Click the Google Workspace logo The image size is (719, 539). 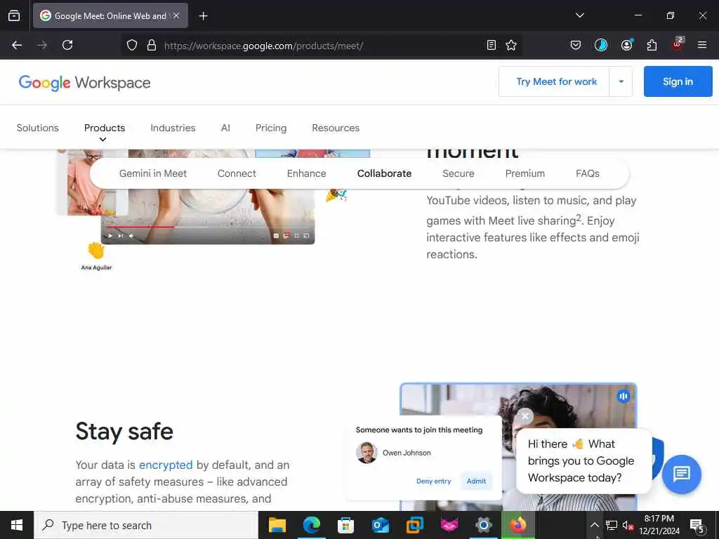pos(84,83)
